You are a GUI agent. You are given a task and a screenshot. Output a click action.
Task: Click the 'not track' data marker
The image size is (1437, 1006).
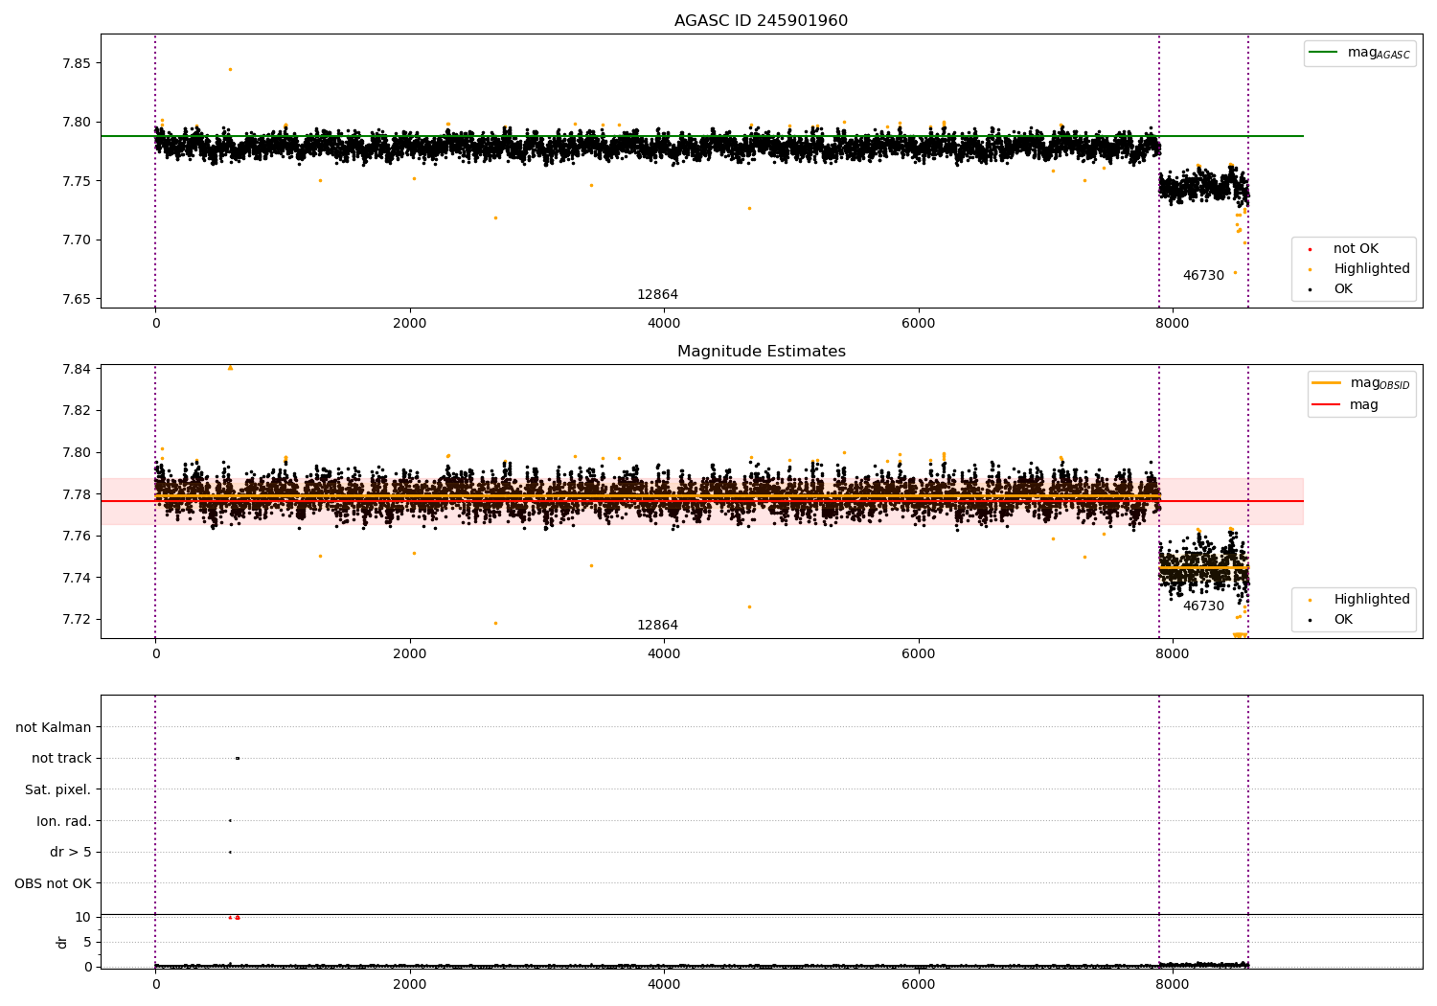(238, 758)
